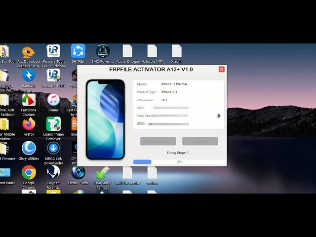316x237 pixels.
Task: Open Firmware folder on desktop
Action: 4,149
